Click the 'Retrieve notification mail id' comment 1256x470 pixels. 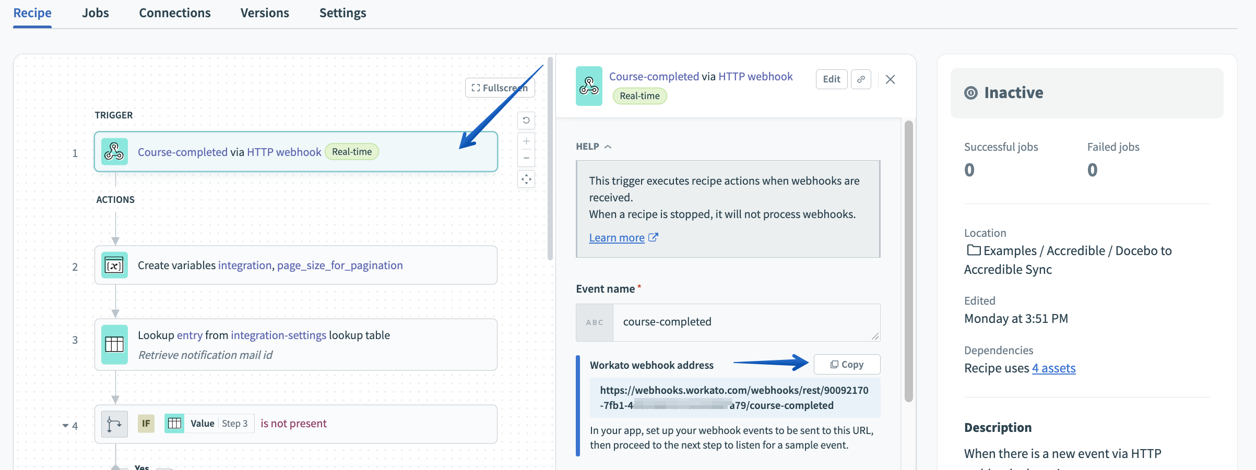[x=205, y=355]
